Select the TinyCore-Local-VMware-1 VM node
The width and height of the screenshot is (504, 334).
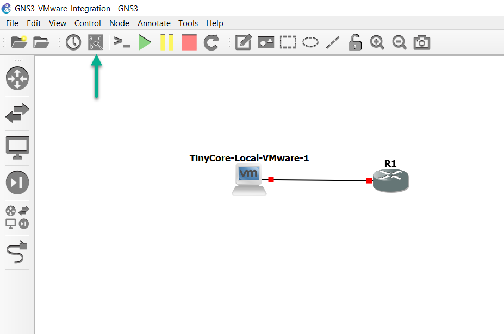pos(249,180)
